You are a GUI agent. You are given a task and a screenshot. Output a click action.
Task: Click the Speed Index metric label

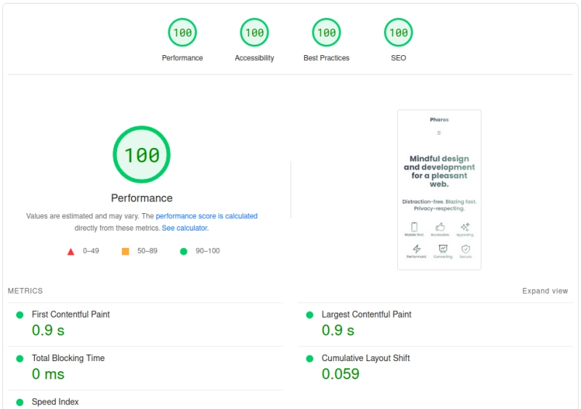55,402
